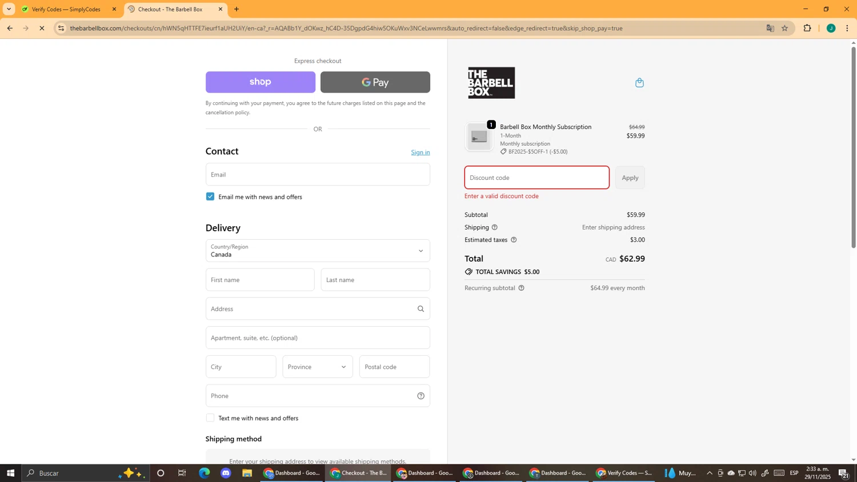Open Task View on taskbar
The height and width of the screenshot is (482, 857).
tap(182, 473)
